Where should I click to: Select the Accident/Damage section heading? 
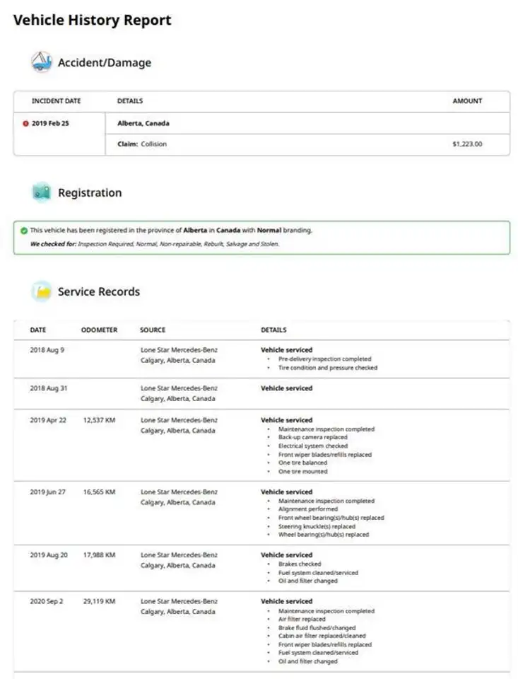pyautogui.click(x=105, y=63)
